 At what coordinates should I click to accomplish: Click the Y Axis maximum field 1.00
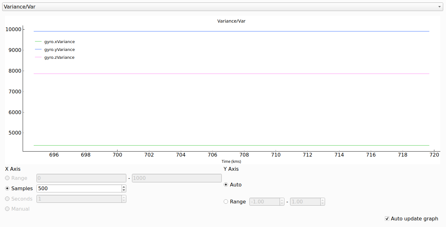point(305,202)
